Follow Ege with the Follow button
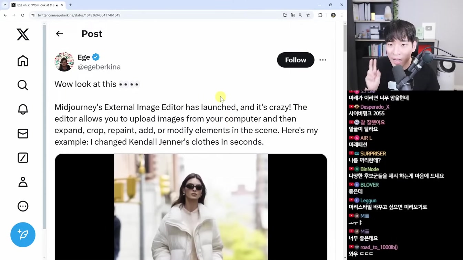This screenshot has width=463, height=260. [296, 60]
